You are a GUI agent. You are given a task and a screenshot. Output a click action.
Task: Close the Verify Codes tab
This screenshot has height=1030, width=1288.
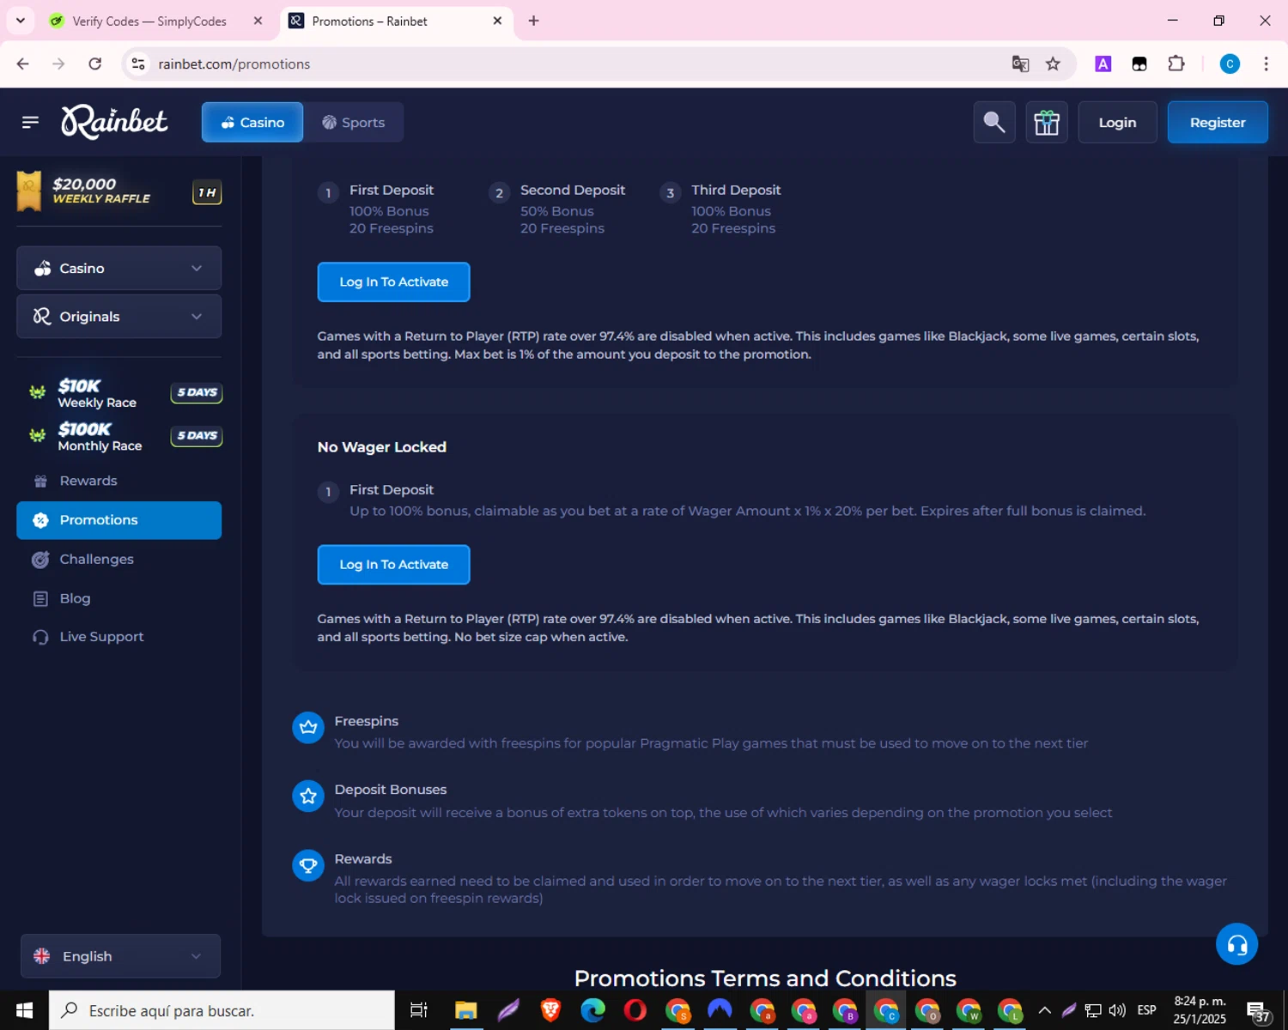pyautogui.click(x=258, y=21)
